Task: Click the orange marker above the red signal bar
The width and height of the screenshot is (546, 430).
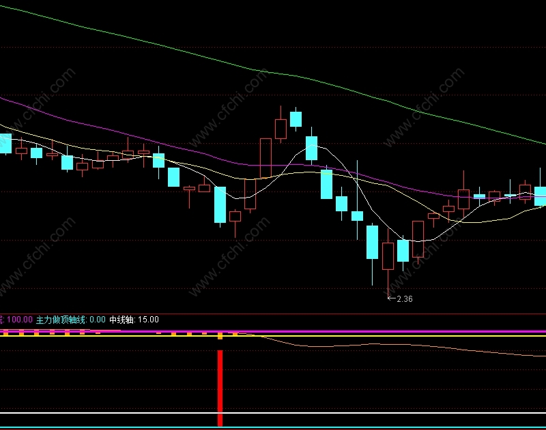Action: tap(220, 336)
